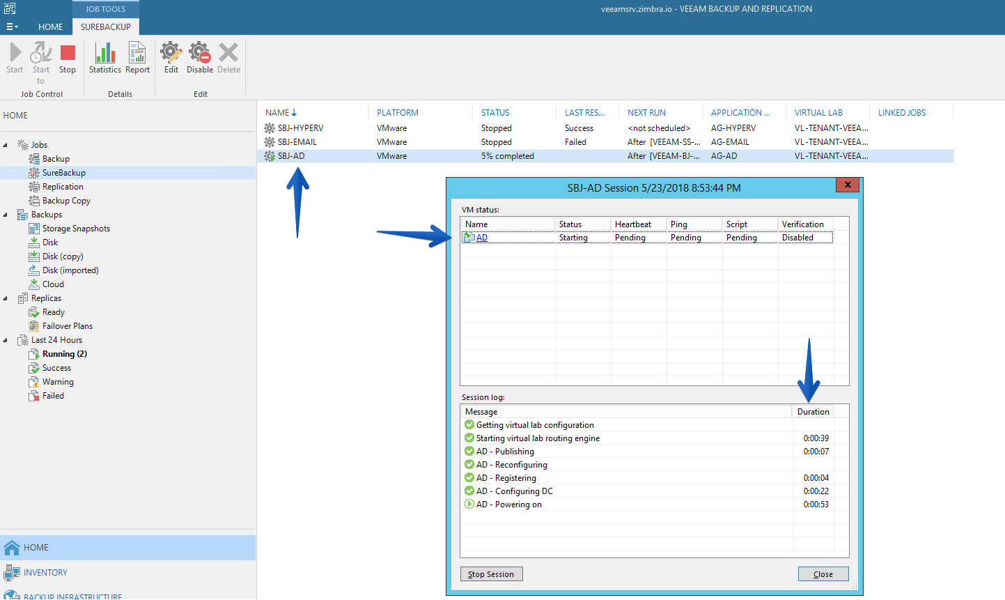Disable the selected job via the ribbon
The width and height of the screenshot is (1005, 600).
(x=200, y=58)
